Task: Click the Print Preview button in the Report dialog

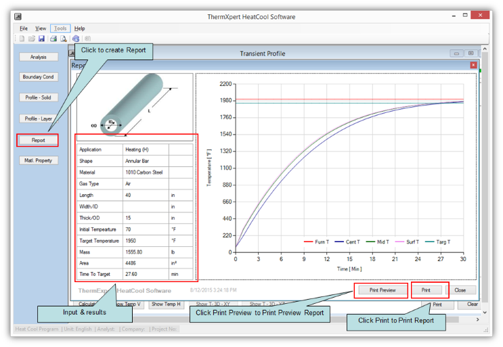Action: pos(382,290)
